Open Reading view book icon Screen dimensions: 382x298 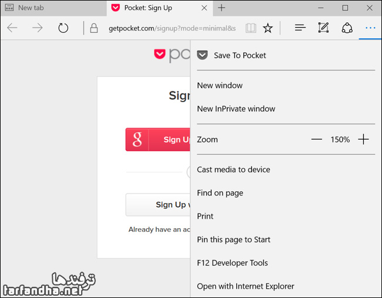click(251, 28)
